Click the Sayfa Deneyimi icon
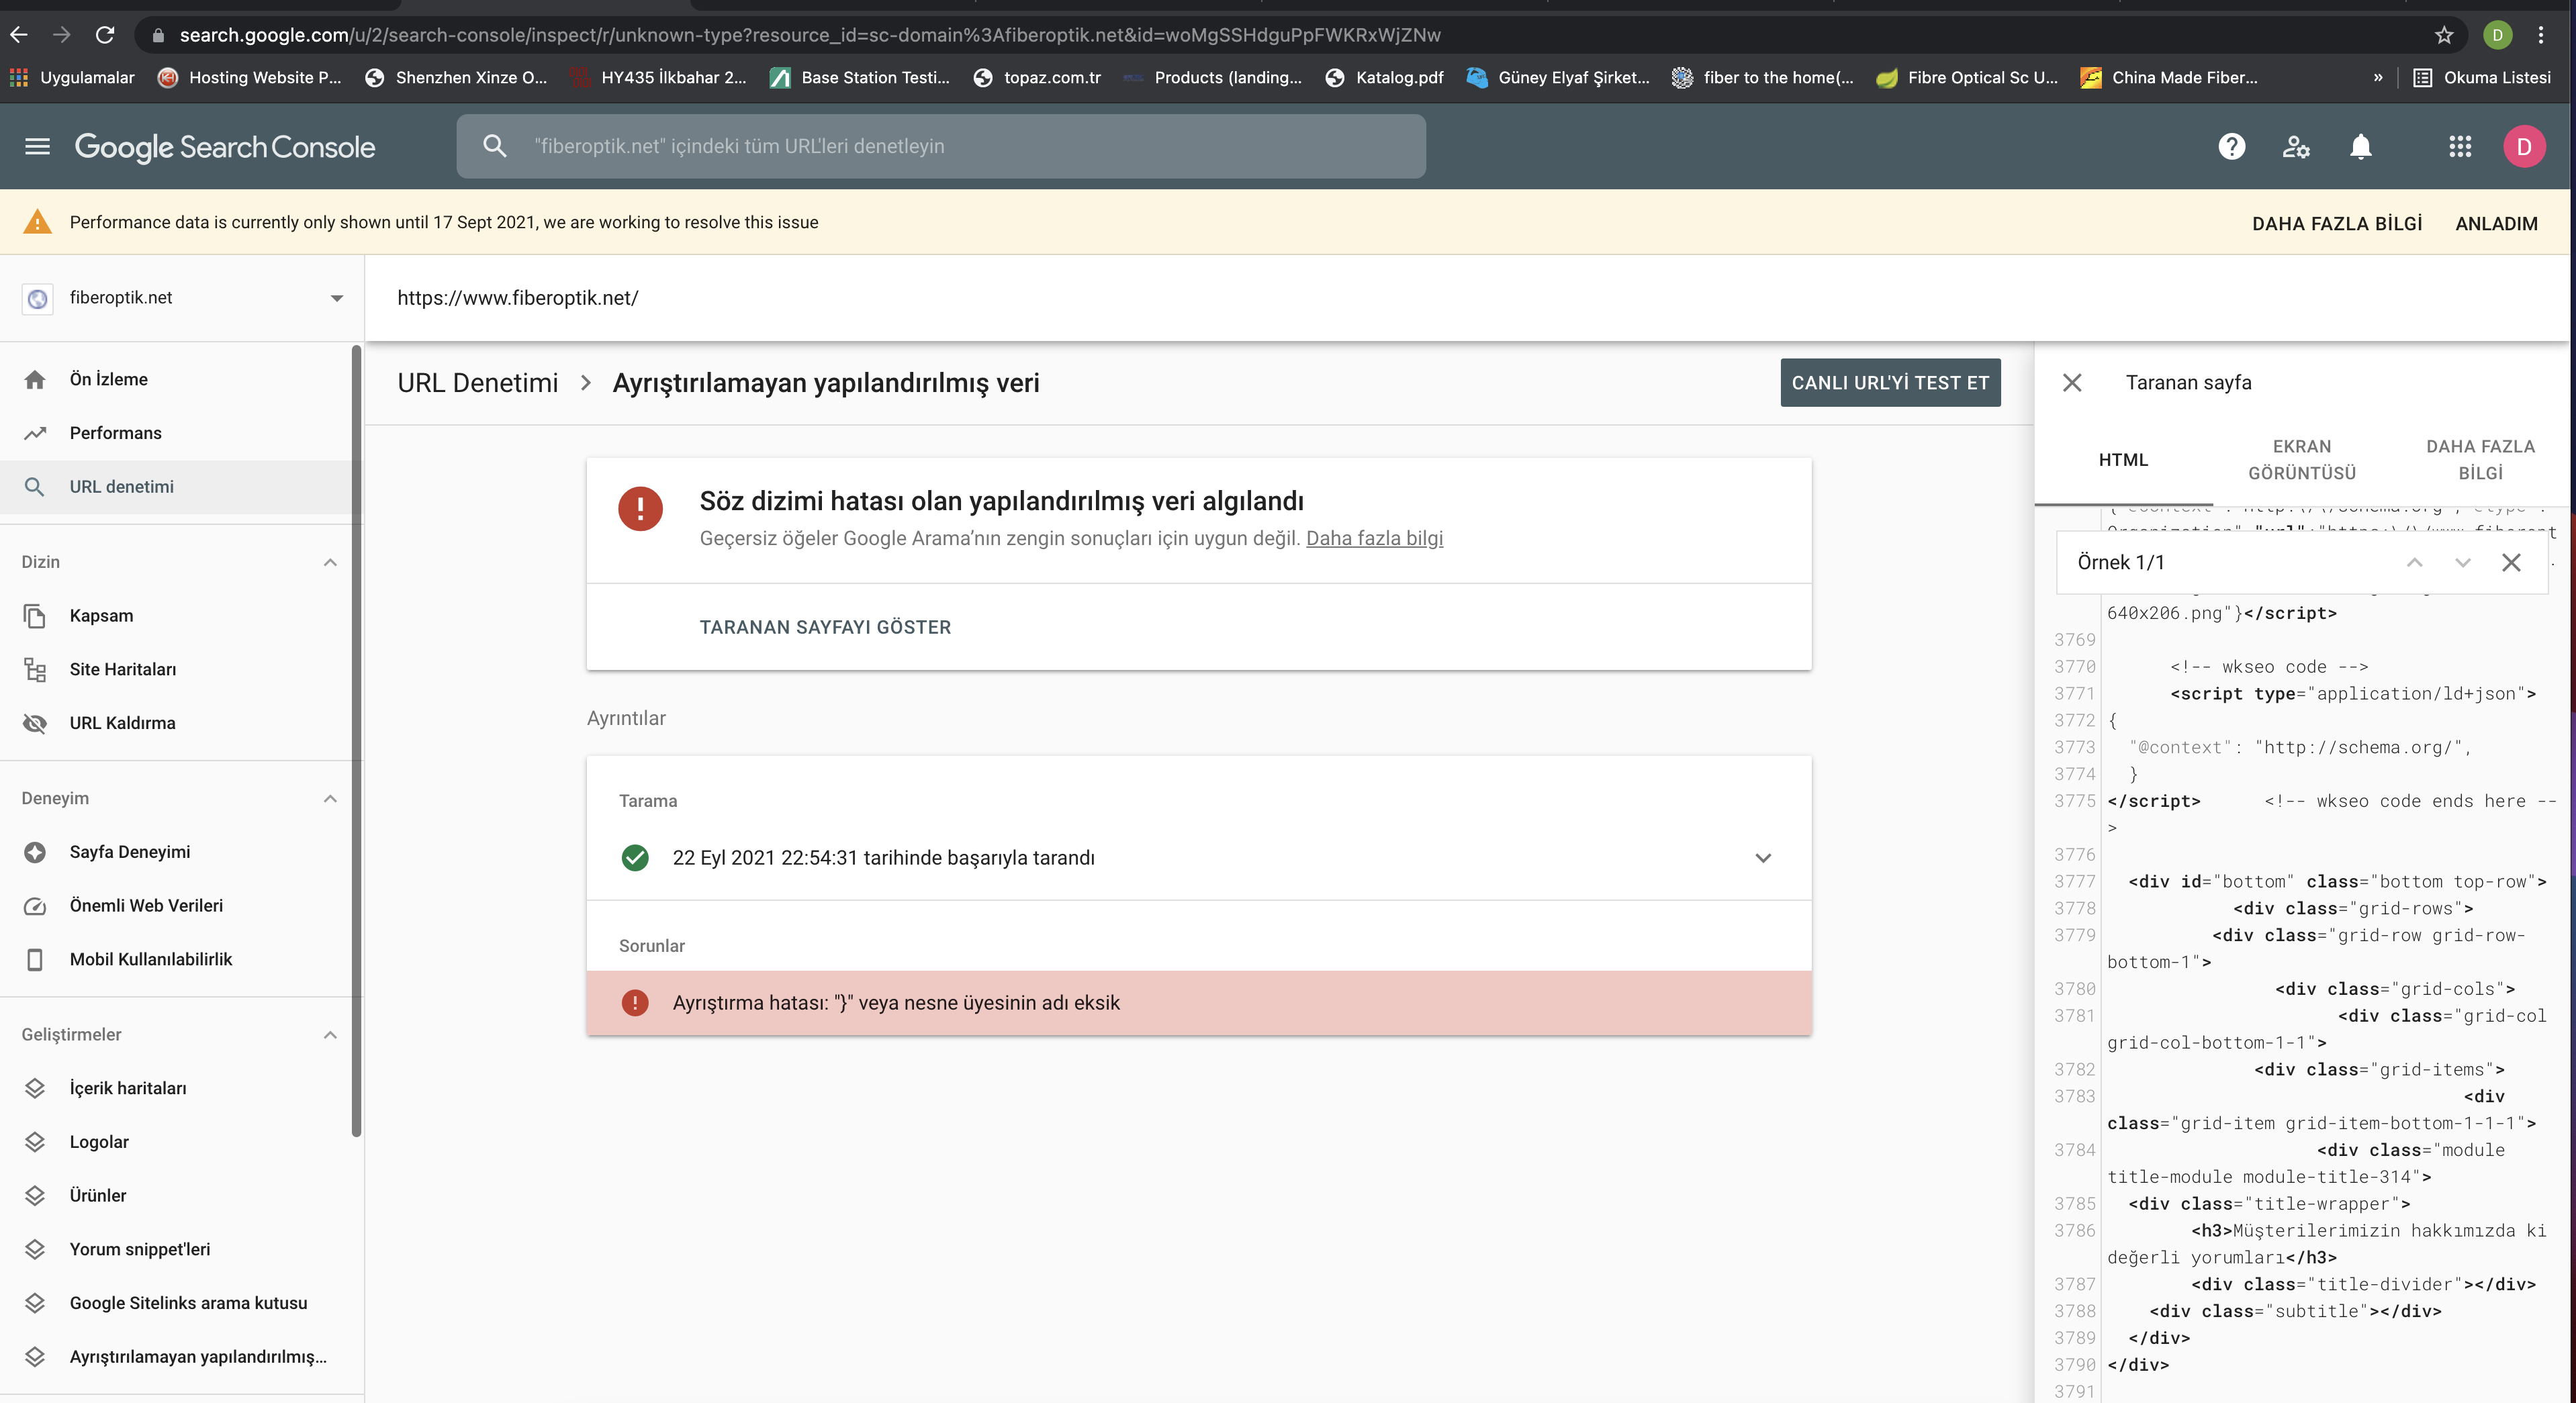The width and height of the screenshot is (2576, 1403). 35,851
